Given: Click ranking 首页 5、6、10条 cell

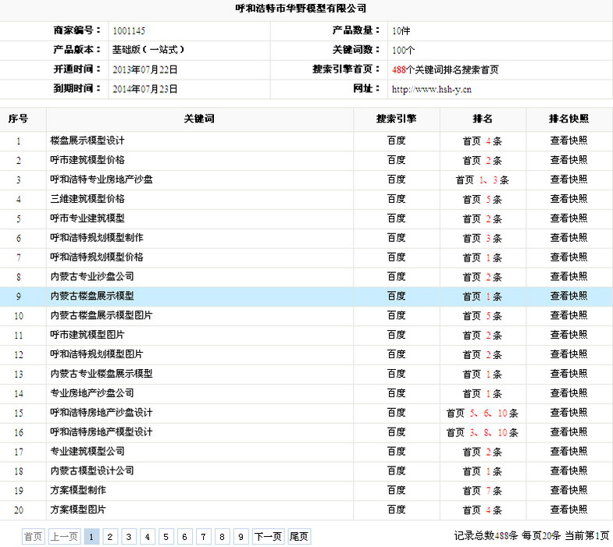Looking at the screenshot, I should coord(483,414).
